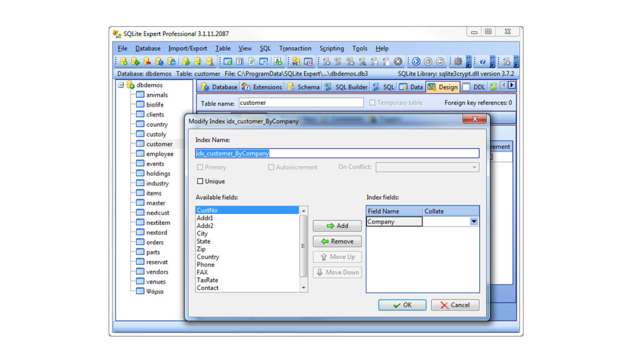
Task: Click Available fields list scroll-down arrow
Action: pos(304,288)
